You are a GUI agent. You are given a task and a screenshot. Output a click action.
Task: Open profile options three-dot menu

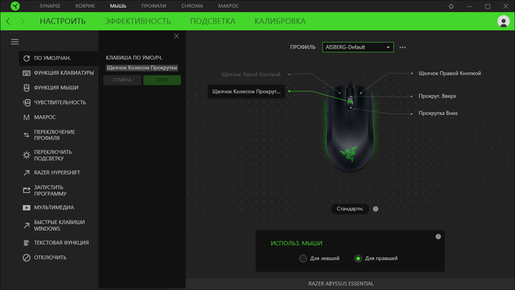click(x=402, y=47)
